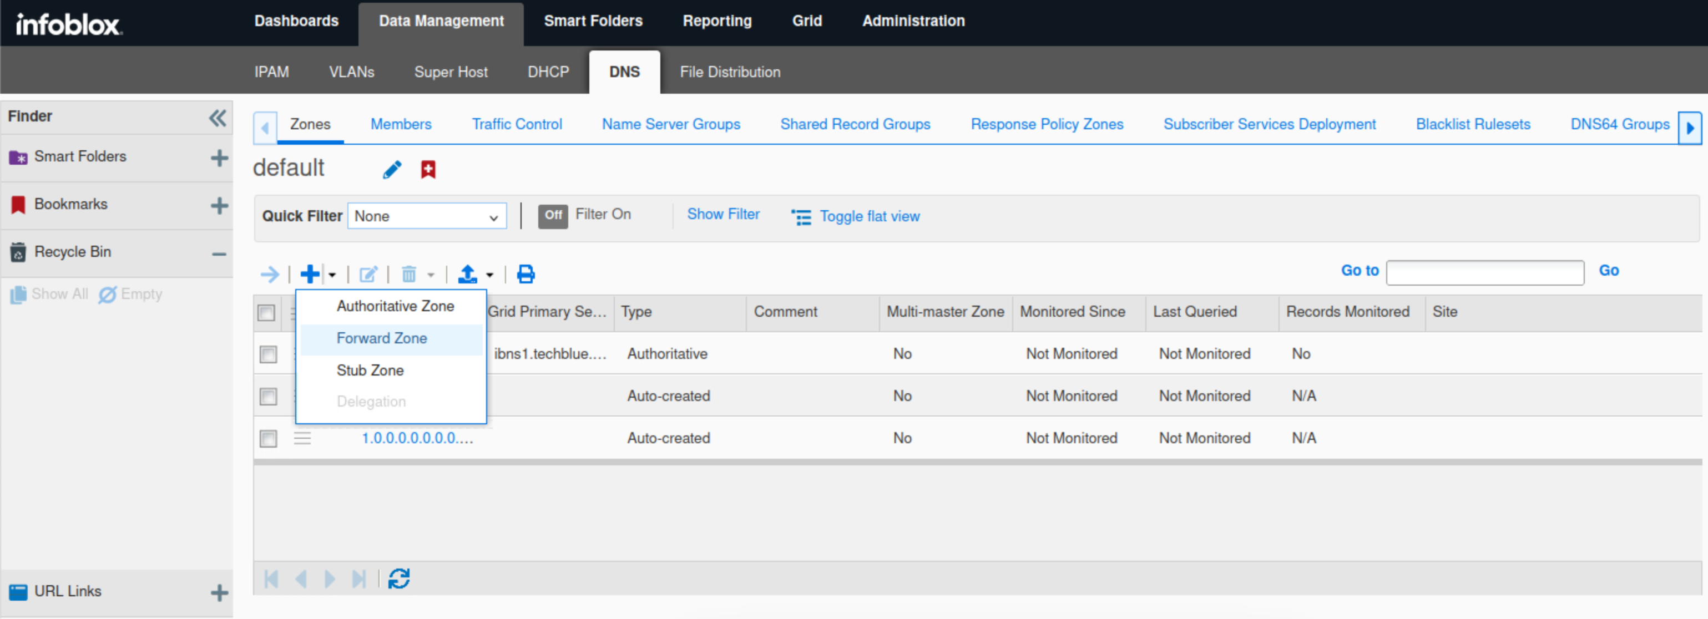Check the select-all checkbox in table header
1708x619 pixels.
pyautogui.click(x=266, y=312)
